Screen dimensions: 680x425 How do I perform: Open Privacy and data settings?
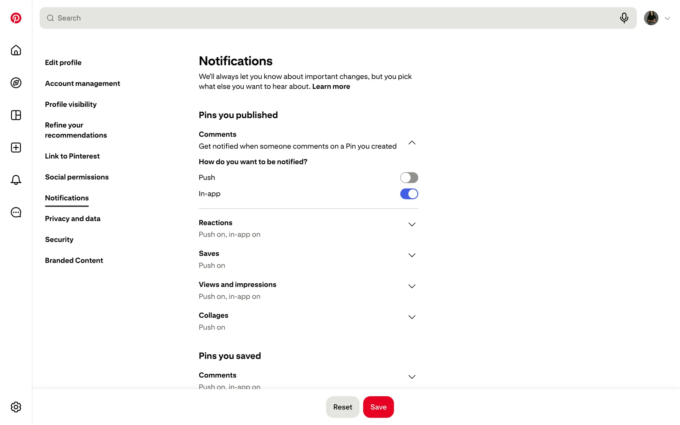pos(73,219)
